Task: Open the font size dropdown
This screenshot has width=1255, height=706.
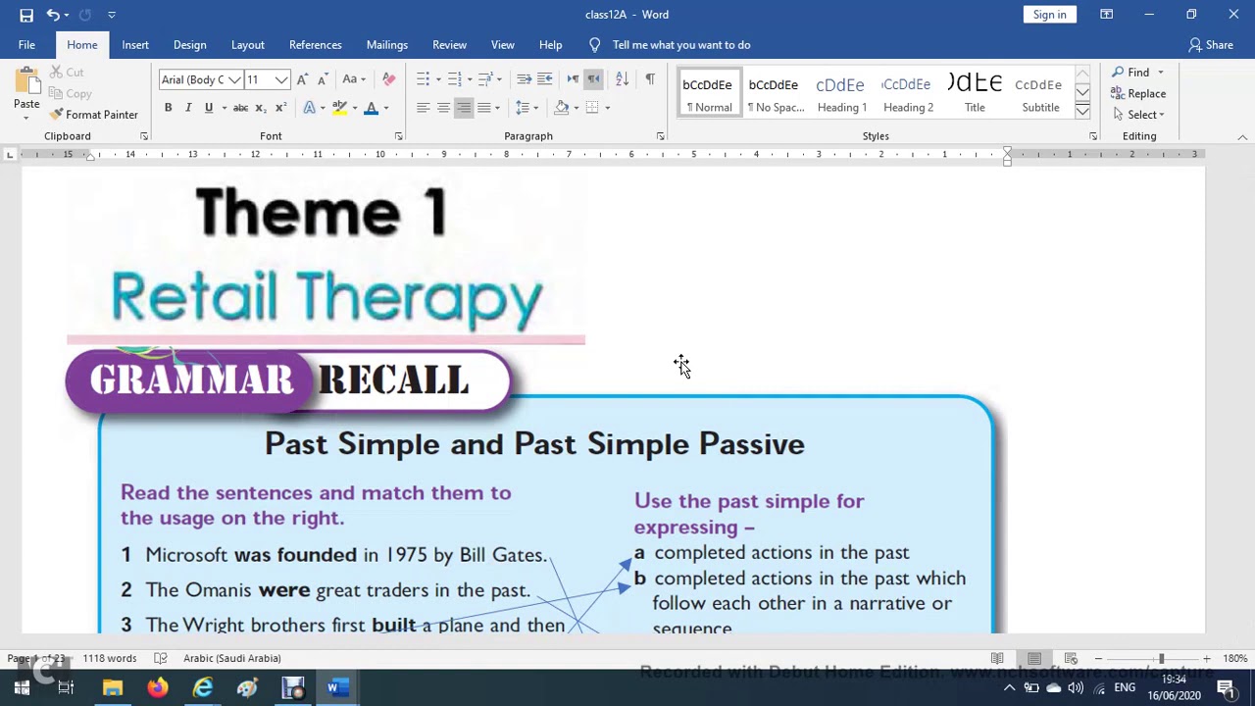Action: (x=281, y=79)
